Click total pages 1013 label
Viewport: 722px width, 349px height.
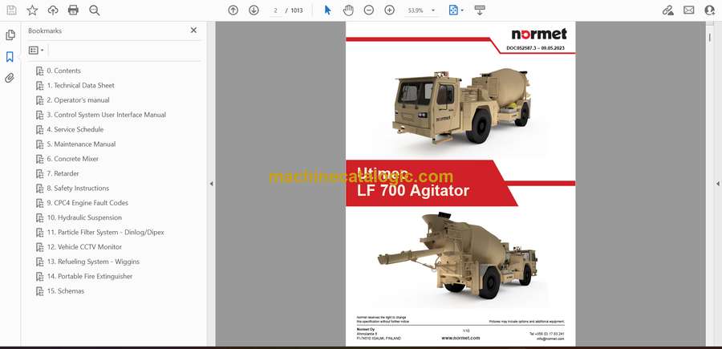tap(297, 10)
